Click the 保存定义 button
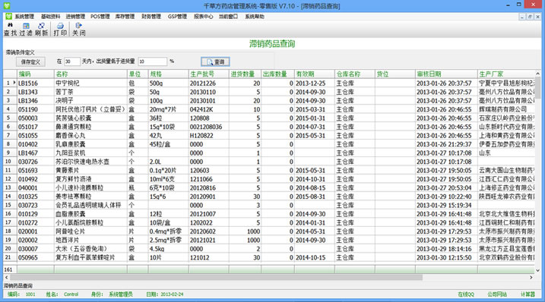Viewport: 545px width, 302px height. 30,61
